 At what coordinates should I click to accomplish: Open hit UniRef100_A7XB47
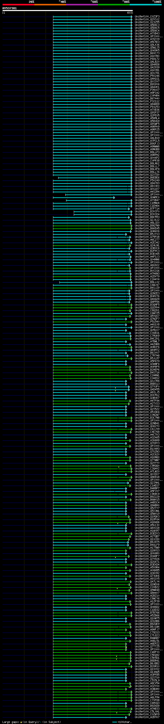147,200
